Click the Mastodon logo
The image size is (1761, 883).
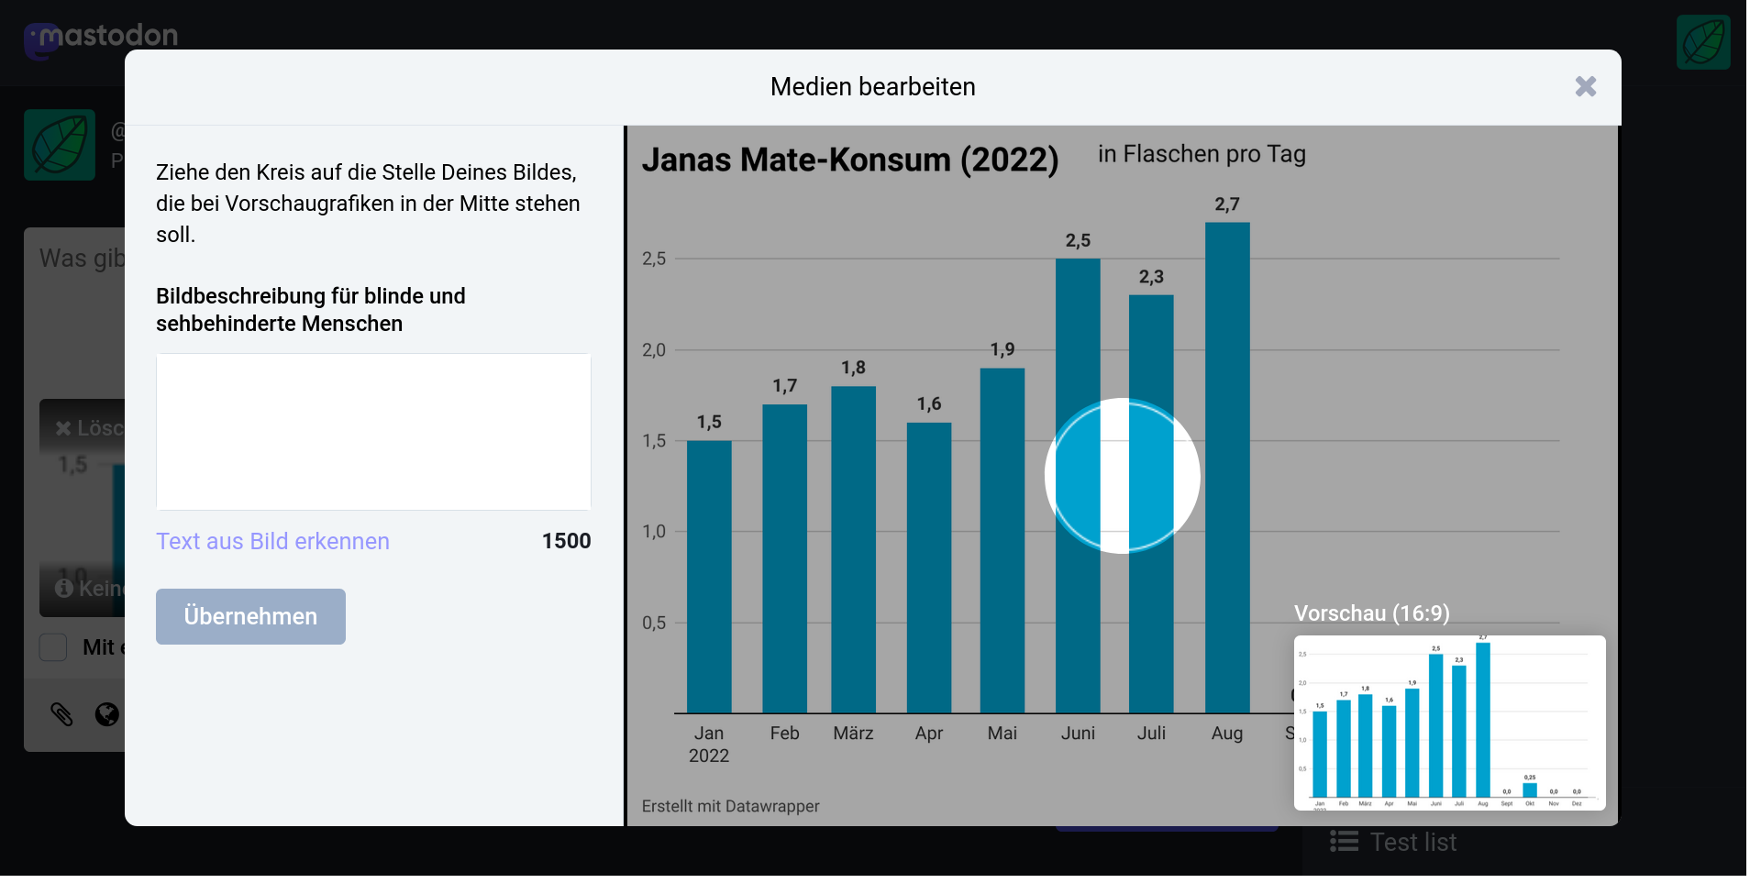pyautogui.click(x=101, y=37)
